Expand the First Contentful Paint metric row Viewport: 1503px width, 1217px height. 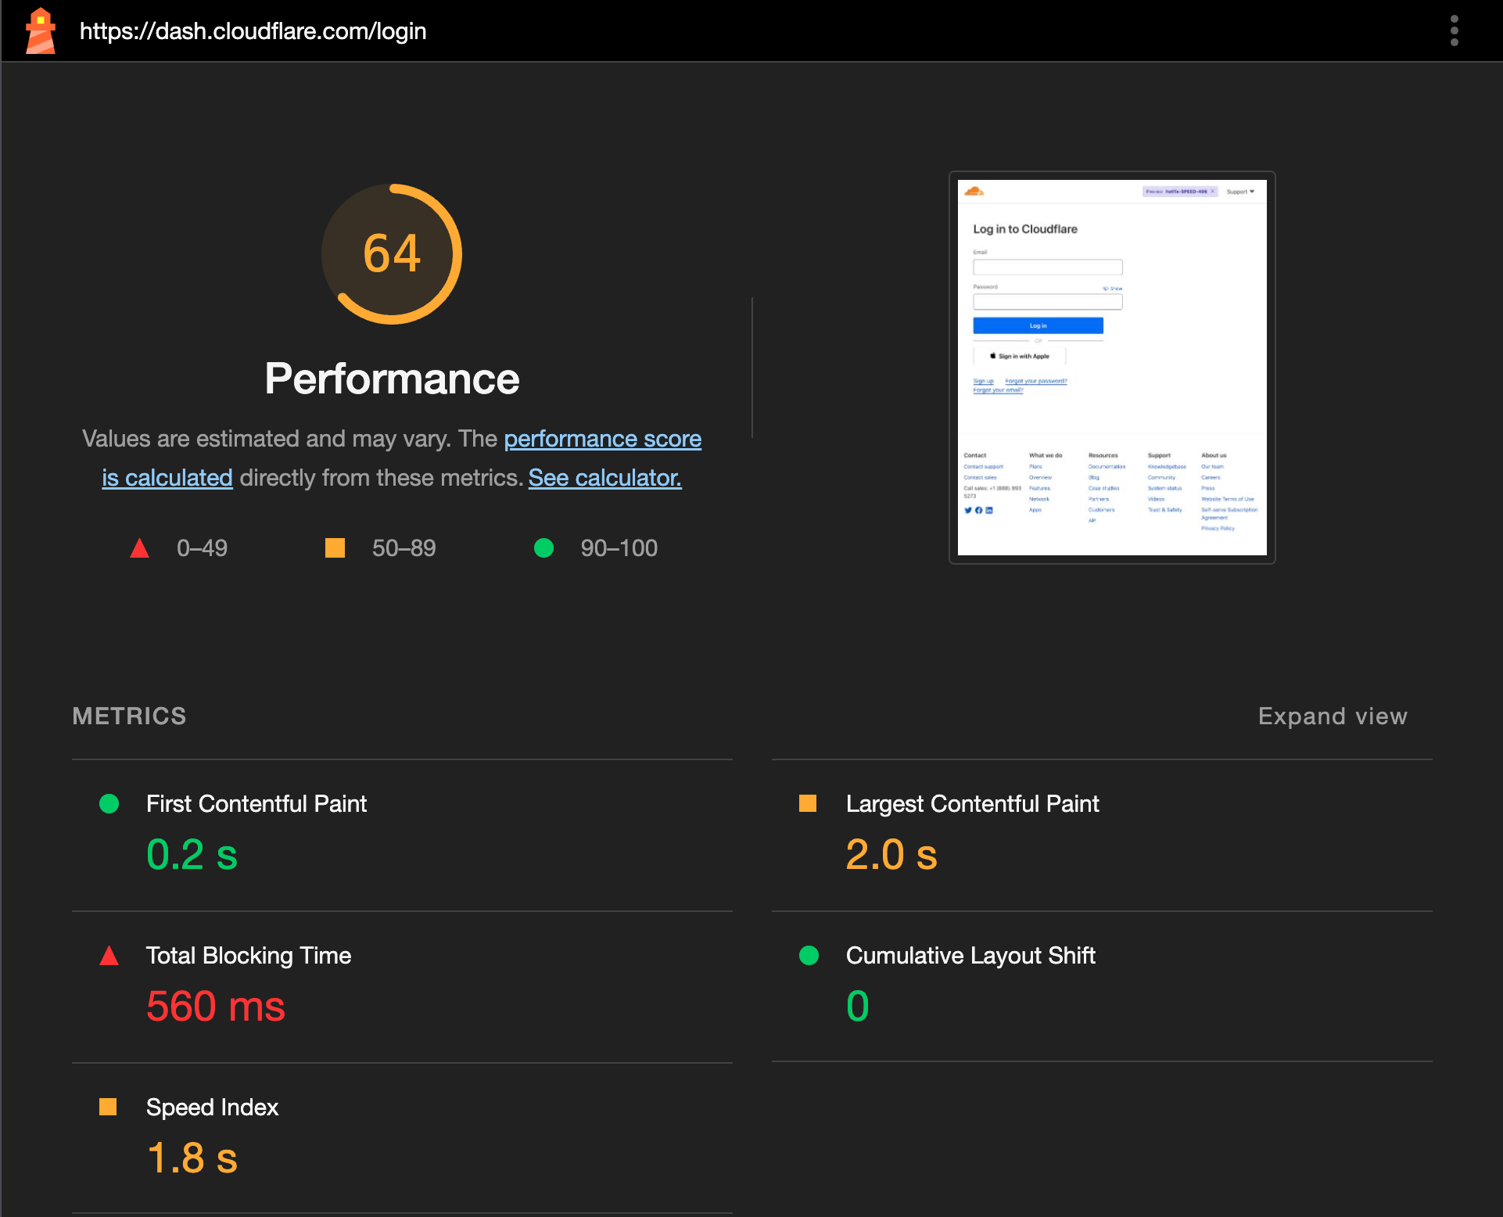click(x=256, y=804)
